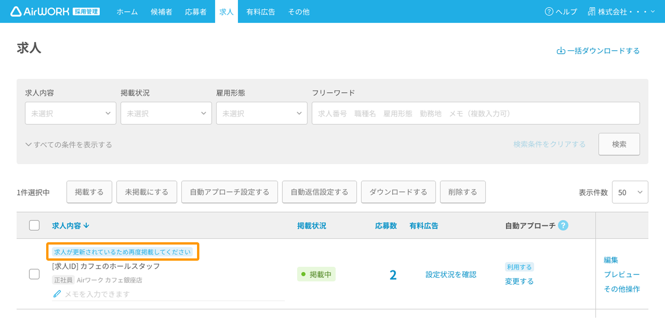Click the pencil memo edit icon
The height and width of the screenshot is (318, 665).
57,294
